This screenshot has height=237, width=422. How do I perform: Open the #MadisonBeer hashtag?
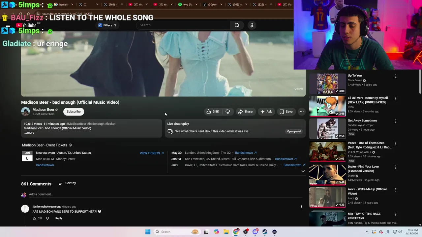pyautogui.click(x=76, y=124)
